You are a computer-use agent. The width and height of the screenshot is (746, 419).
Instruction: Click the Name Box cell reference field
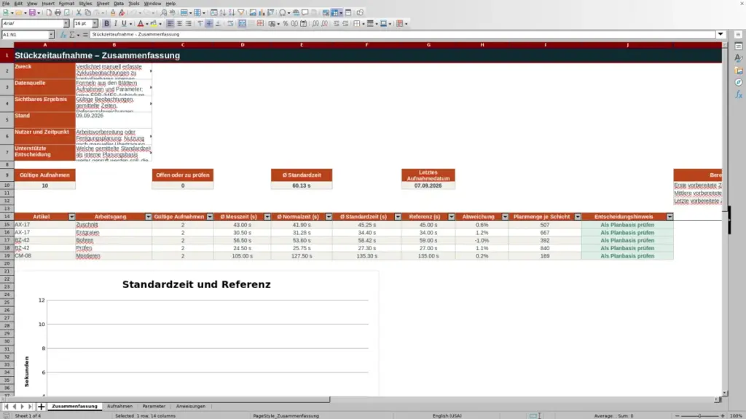(25, 35)
